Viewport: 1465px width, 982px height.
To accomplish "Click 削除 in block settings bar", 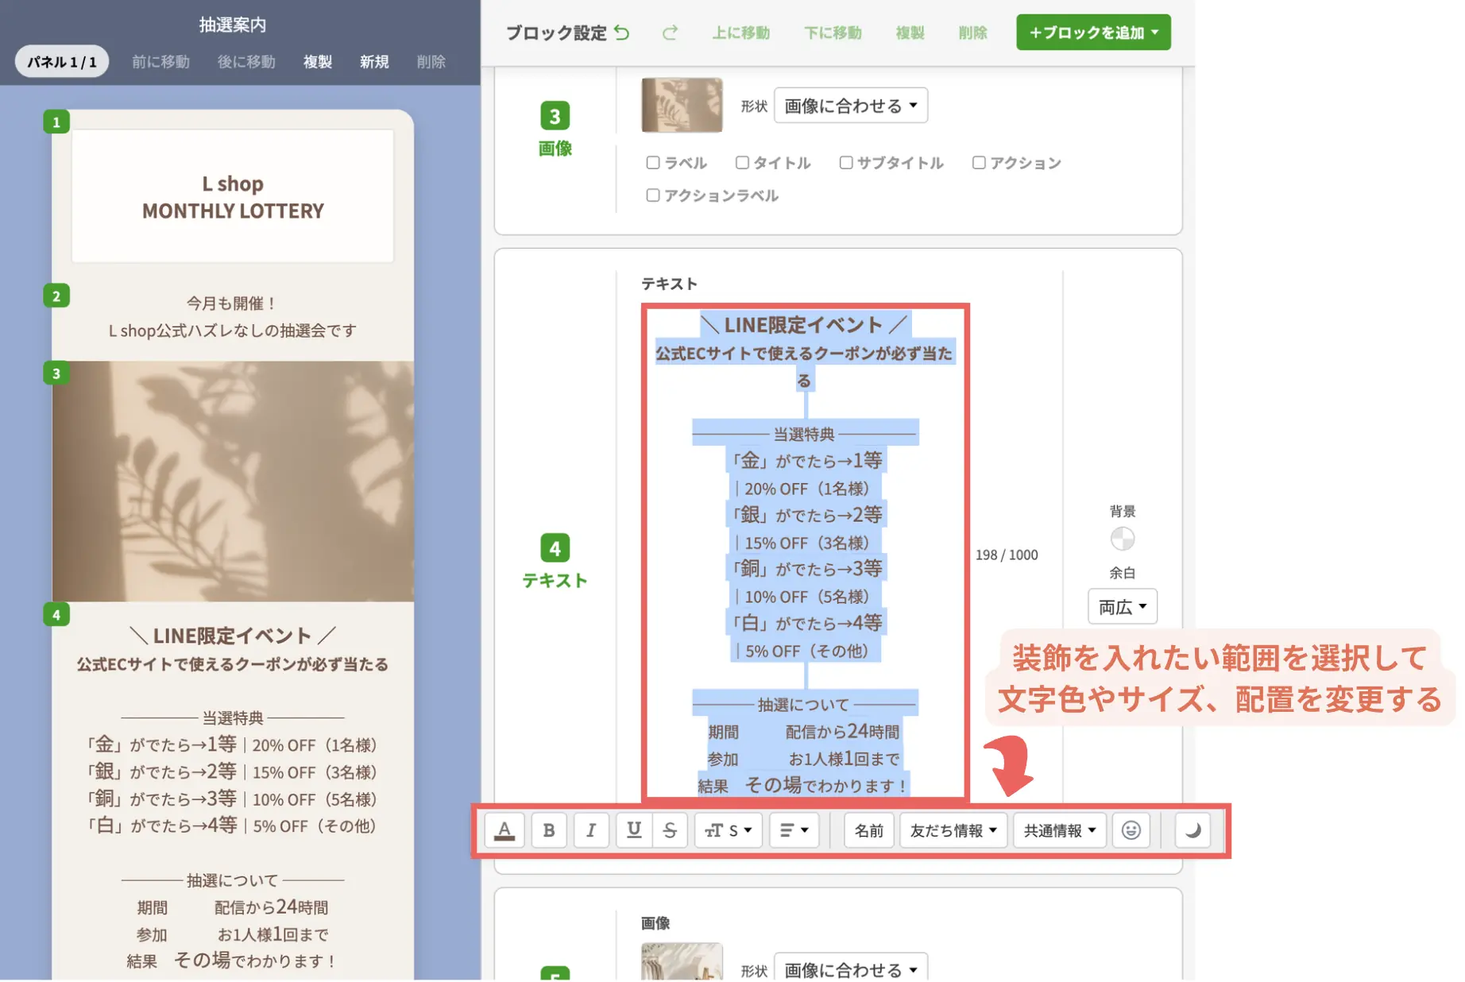I will click(x=972, y=33).
